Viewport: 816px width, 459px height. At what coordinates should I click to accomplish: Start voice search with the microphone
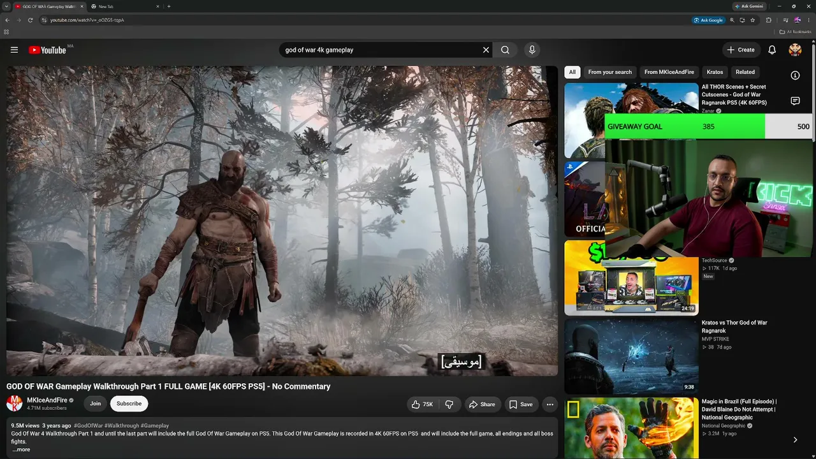click(532, 50)
